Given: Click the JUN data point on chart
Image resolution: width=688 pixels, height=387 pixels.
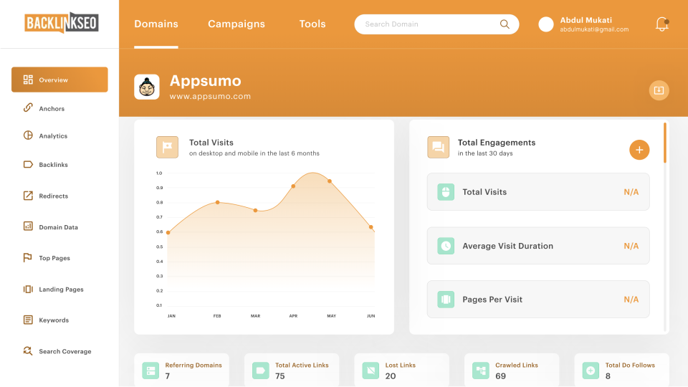Looking at the screenshot, I should (371, 227).
